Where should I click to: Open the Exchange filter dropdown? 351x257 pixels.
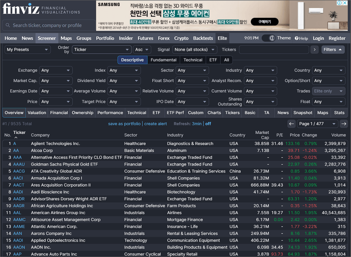56,70
